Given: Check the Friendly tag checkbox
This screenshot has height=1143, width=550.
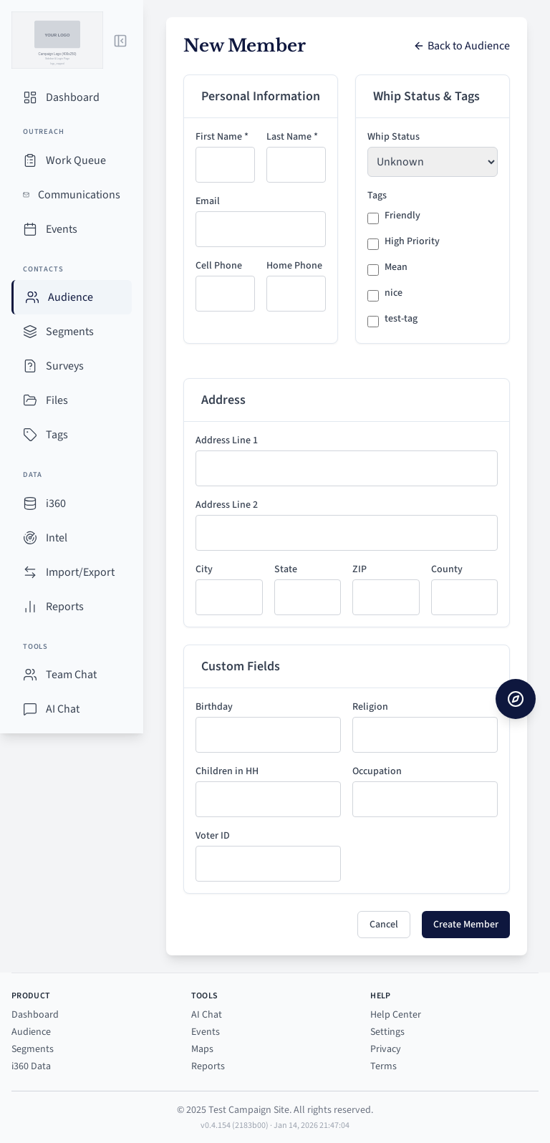Looking at the screenshot, I should coord(373,218).
